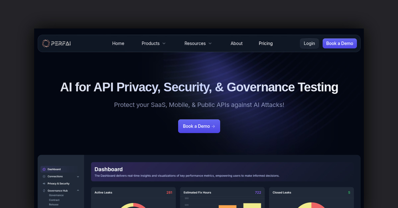The width and height of the screenshot is (398, 208).
Task: Expand the Resources dropdown chevron
Action: click(210, 43)
